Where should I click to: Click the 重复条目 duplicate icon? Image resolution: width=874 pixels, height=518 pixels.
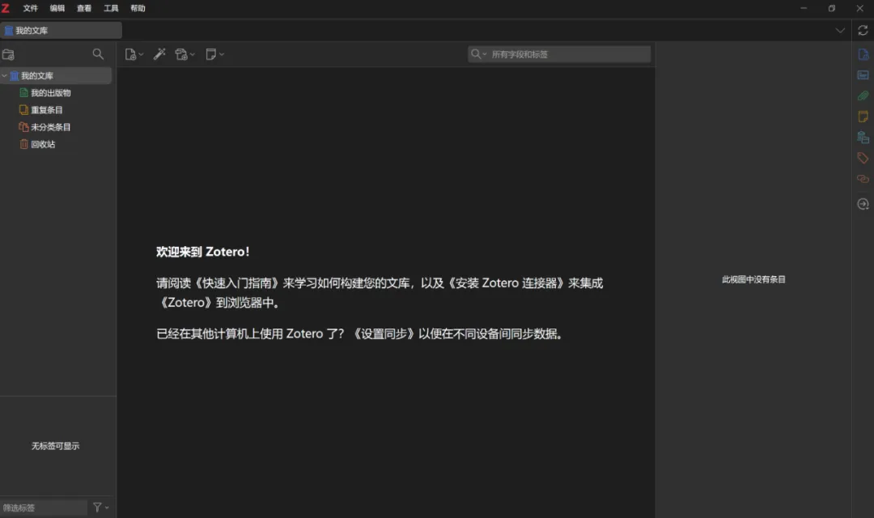(x=23, y=110)
